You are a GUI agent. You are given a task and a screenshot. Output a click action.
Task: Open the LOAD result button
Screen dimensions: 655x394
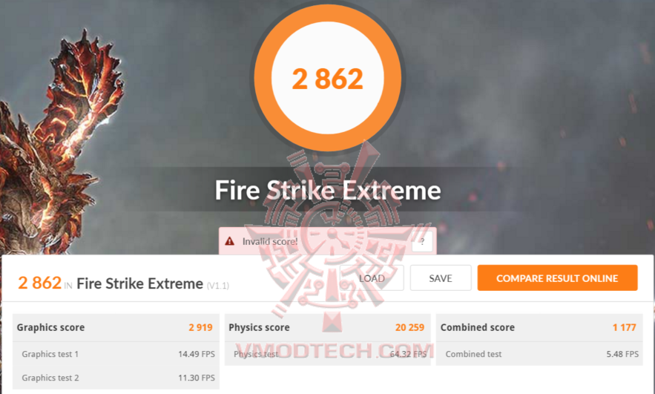372,278
